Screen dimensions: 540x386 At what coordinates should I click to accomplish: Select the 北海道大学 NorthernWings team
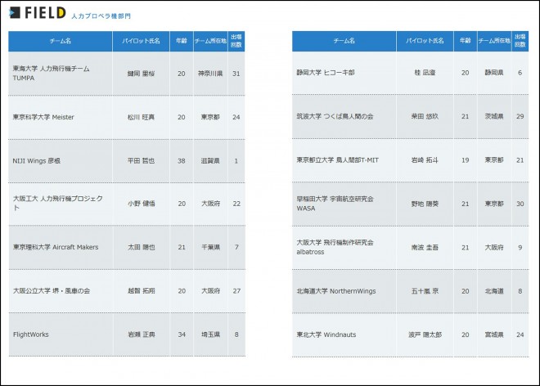(x=335, y=290)
